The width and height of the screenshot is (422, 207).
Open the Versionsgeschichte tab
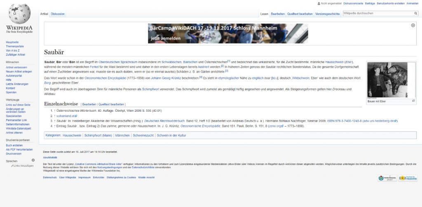[x=327, y=14]
